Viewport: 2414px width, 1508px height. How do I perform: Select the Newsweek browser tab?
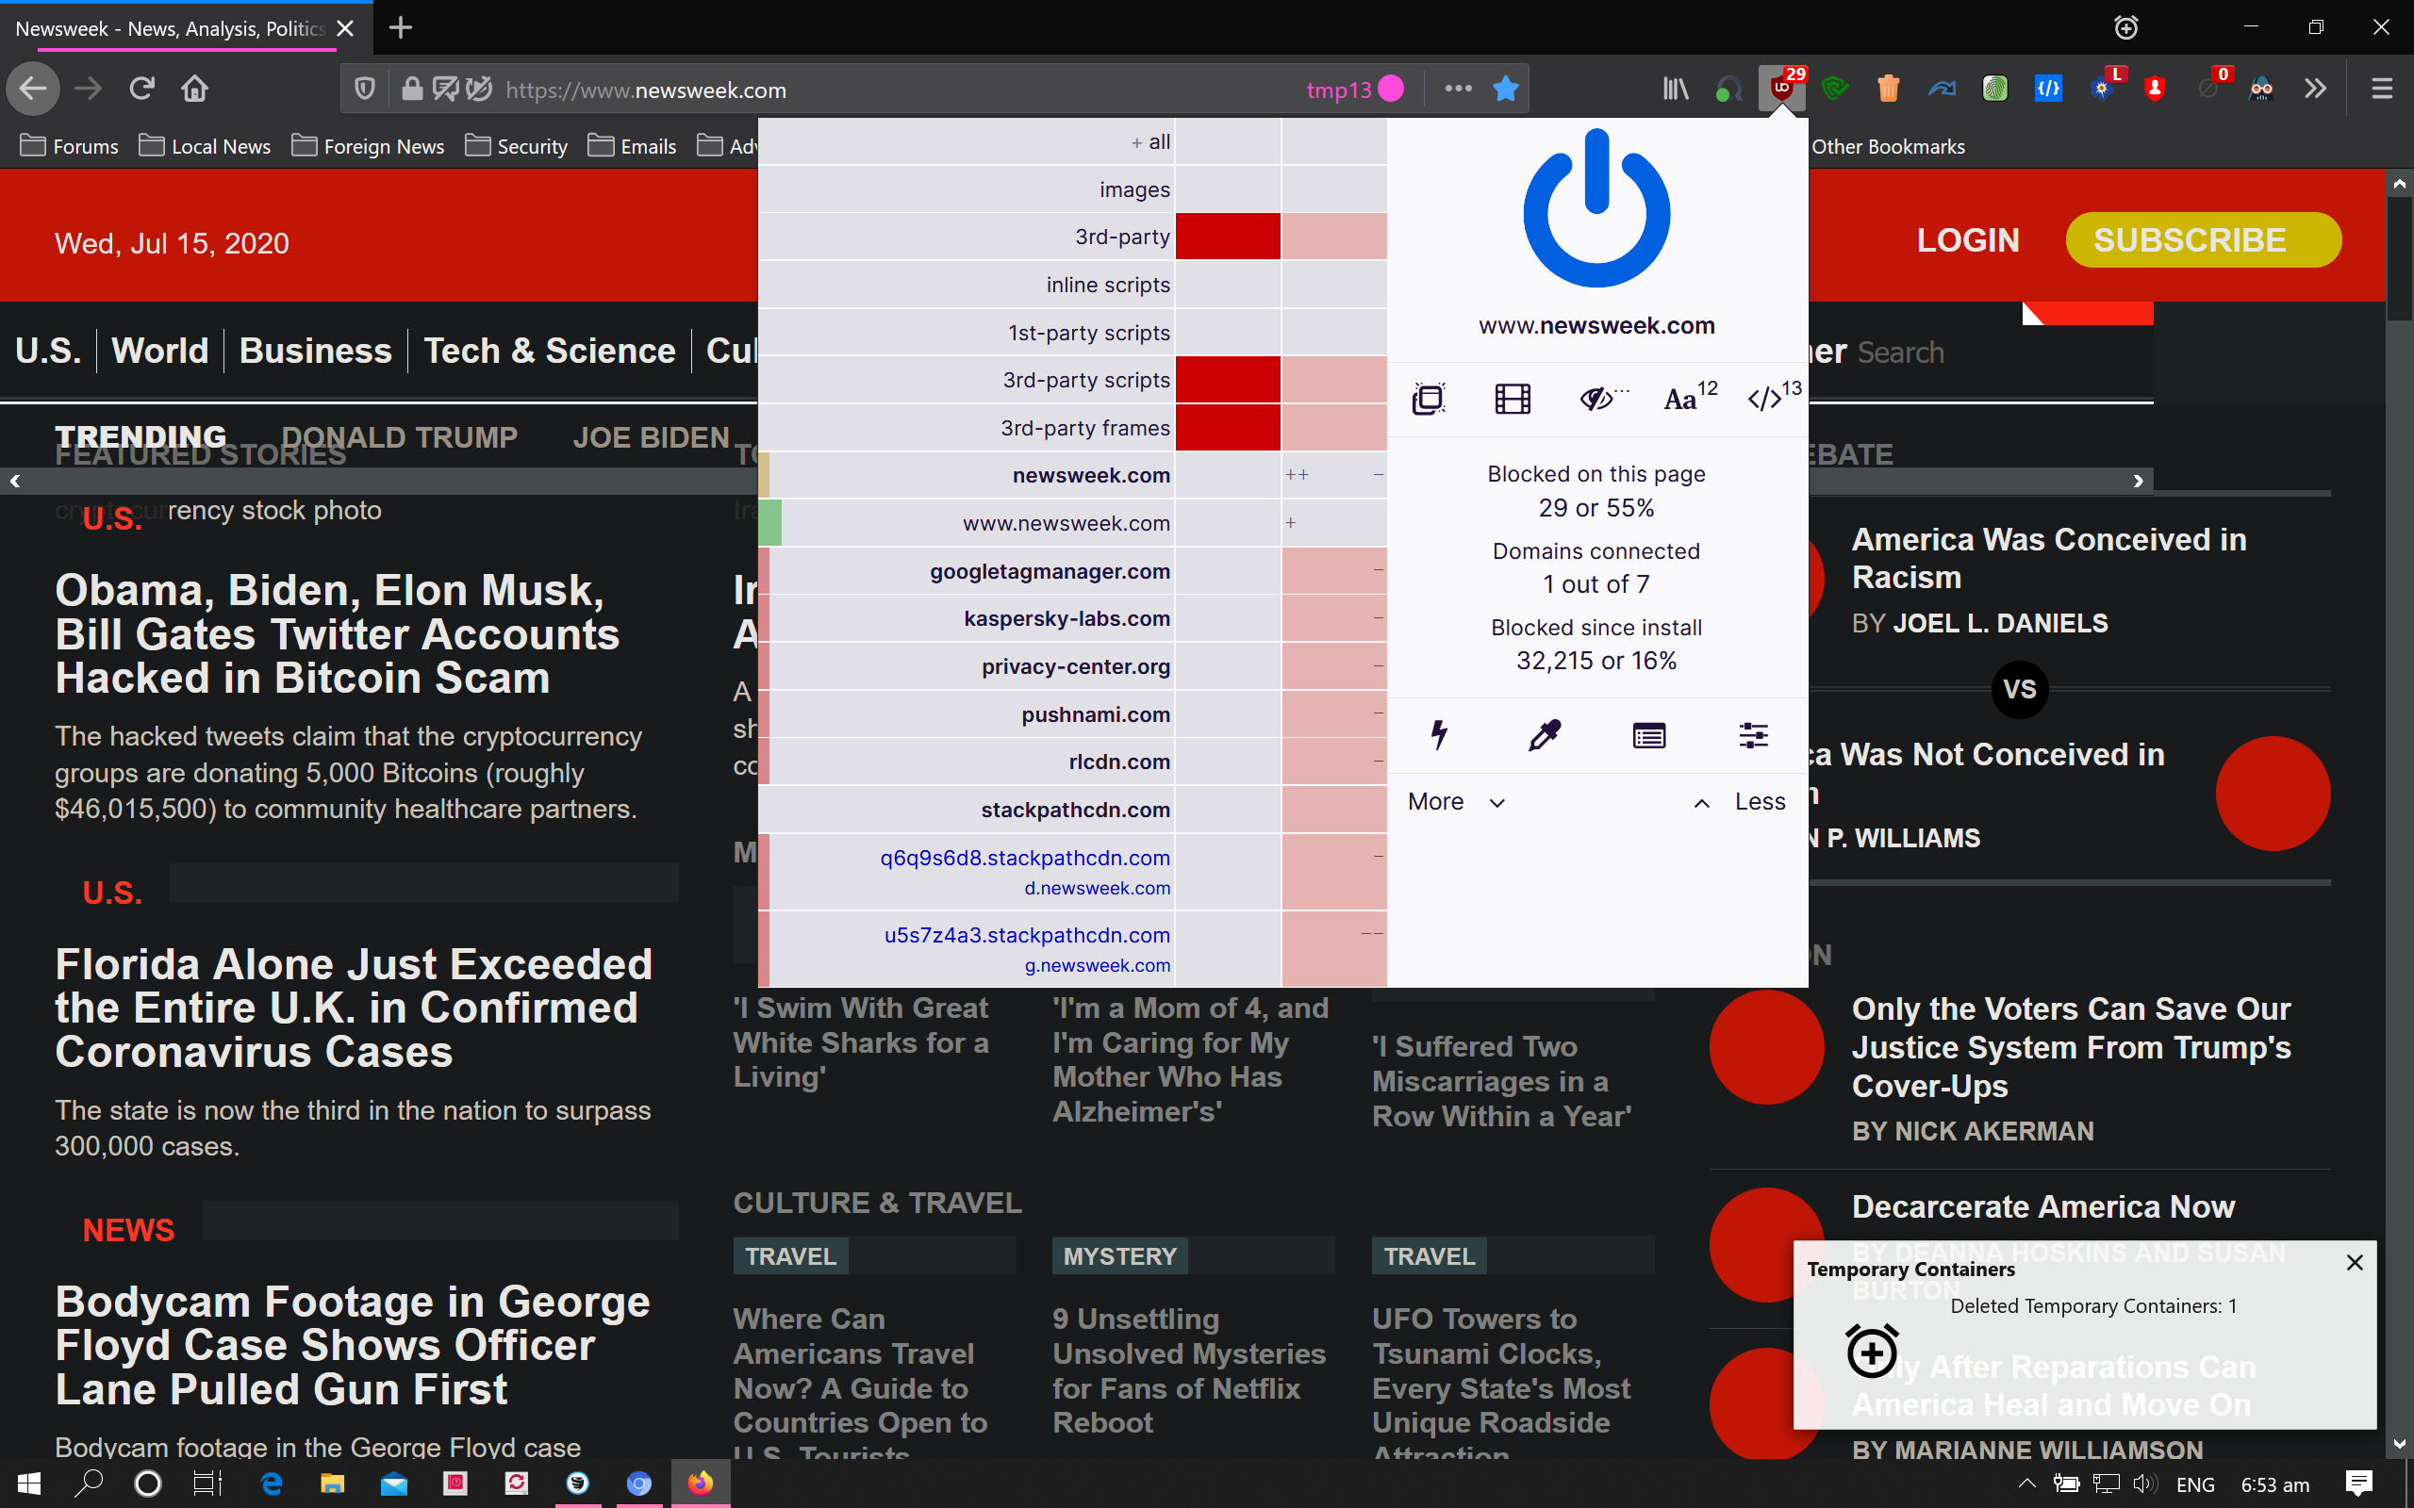point(186,28)
